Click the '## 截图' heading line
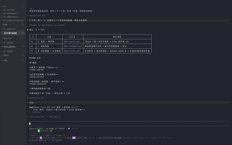Viewport: 232px width, 145px height. tap(33, 63)
